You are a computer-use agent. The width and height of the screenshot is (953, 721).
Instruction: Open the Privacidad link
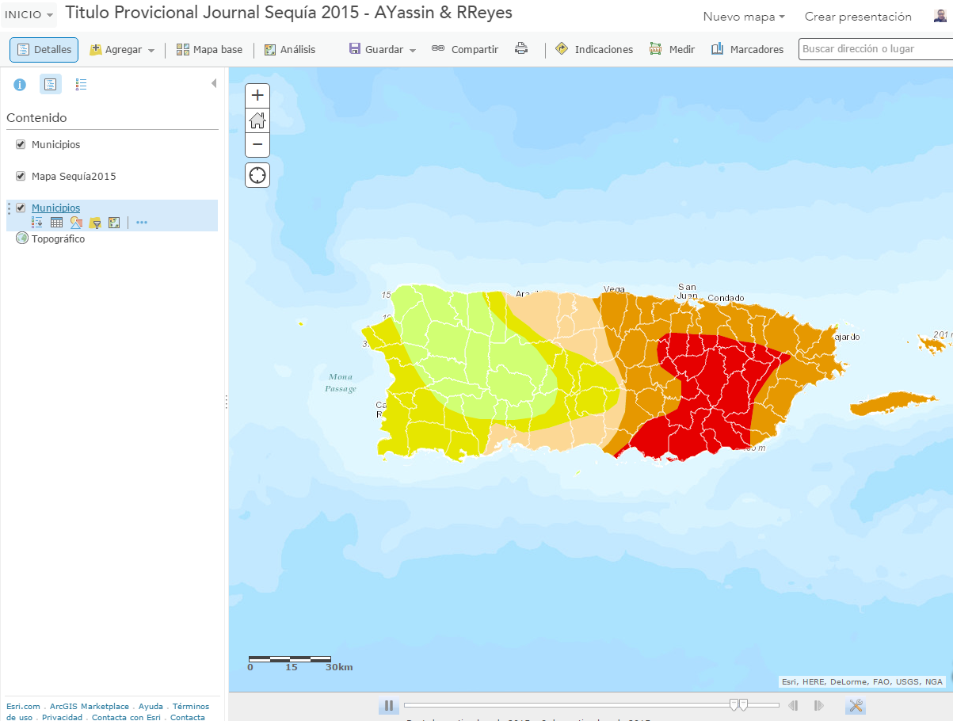(62, 717)
